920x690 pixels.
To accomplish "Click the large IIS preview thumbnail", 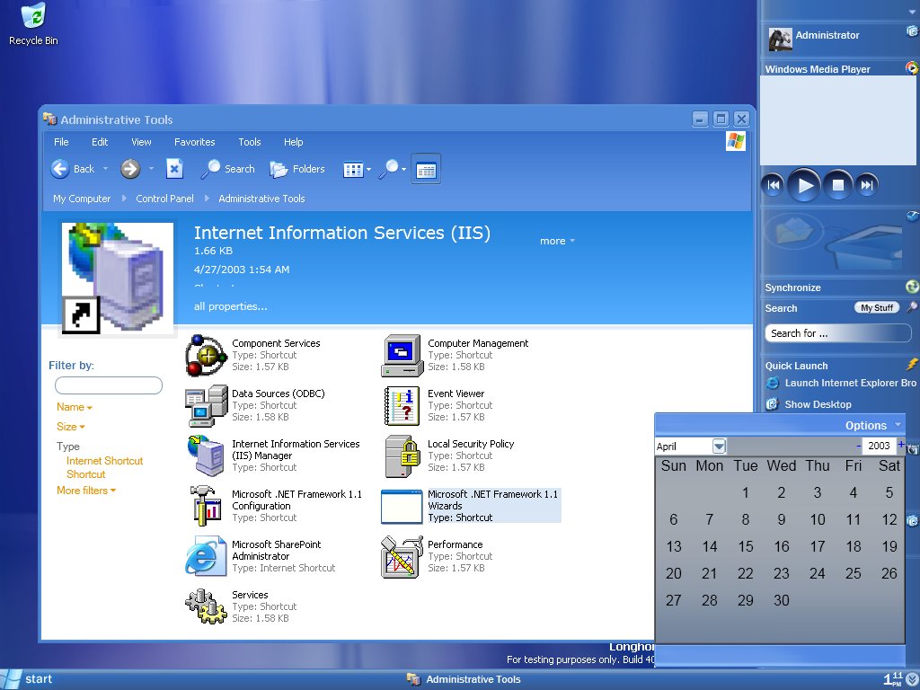I will coord(118,279).
